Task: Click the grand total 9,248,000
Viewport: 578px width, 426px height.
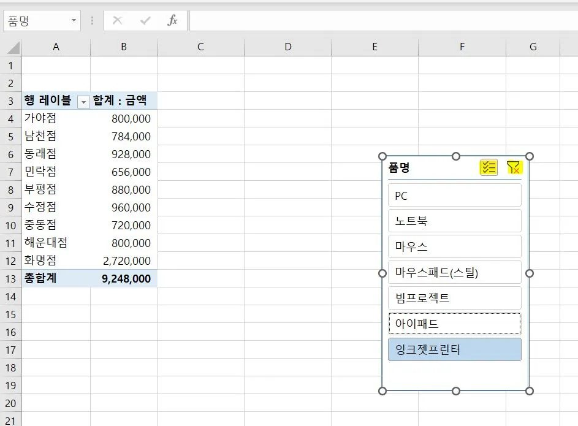Action: (126, 279)
